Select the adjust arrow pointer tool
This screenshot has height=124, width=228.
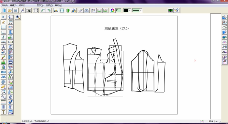click(4, 17)
